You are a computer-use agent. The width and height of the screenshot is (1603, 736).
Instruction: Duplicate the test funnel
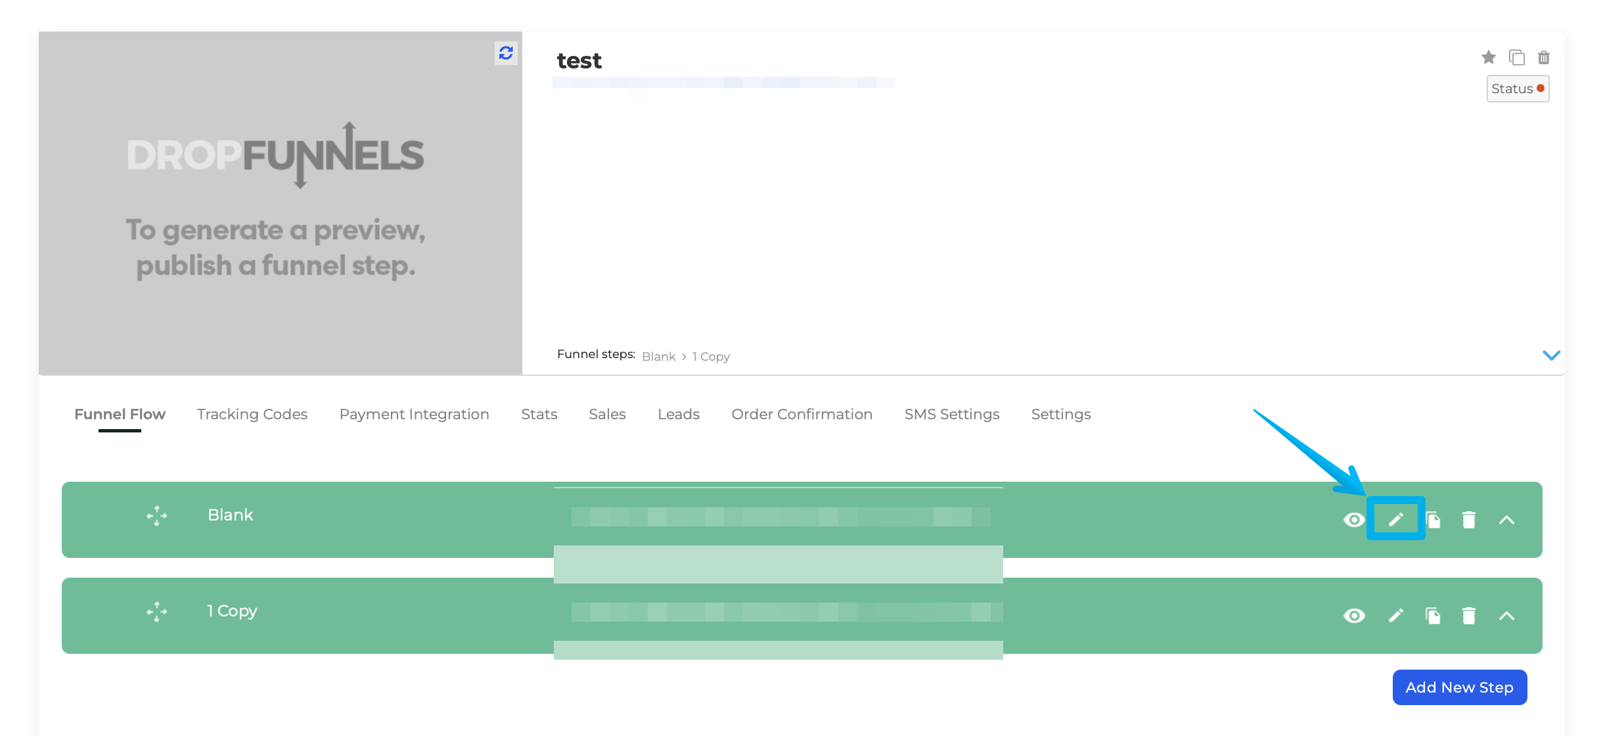(1517, 57)
